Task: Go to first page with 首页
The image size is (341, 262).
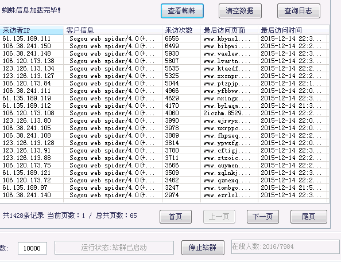Action: click(176, 217)
